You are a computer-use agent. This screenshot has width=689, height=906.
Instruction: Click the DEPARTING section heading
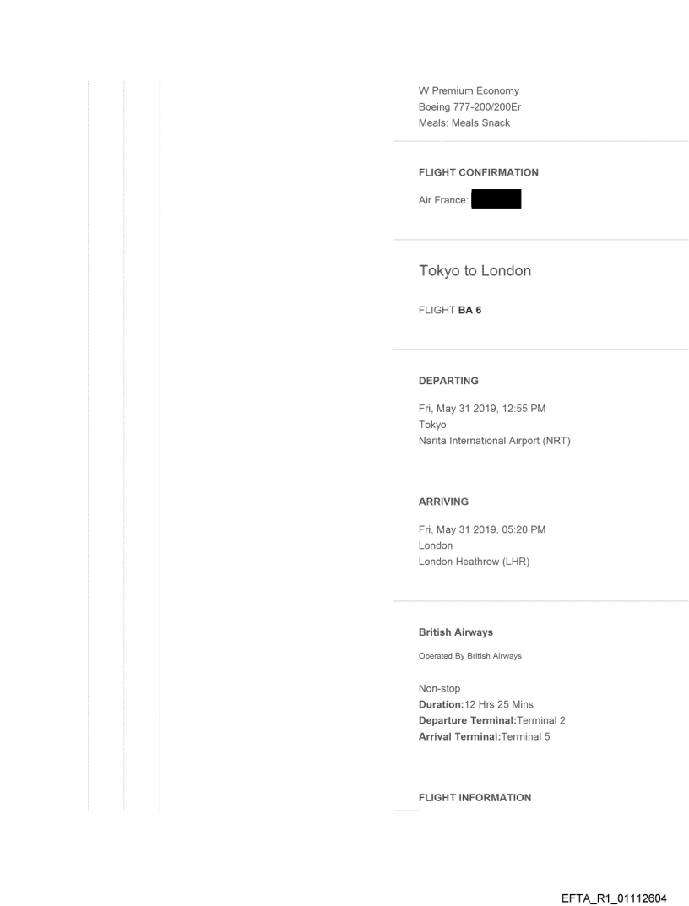(448, 381)
